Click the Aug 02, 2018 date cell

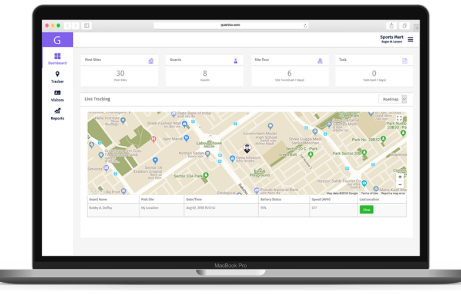pos(201,208)
